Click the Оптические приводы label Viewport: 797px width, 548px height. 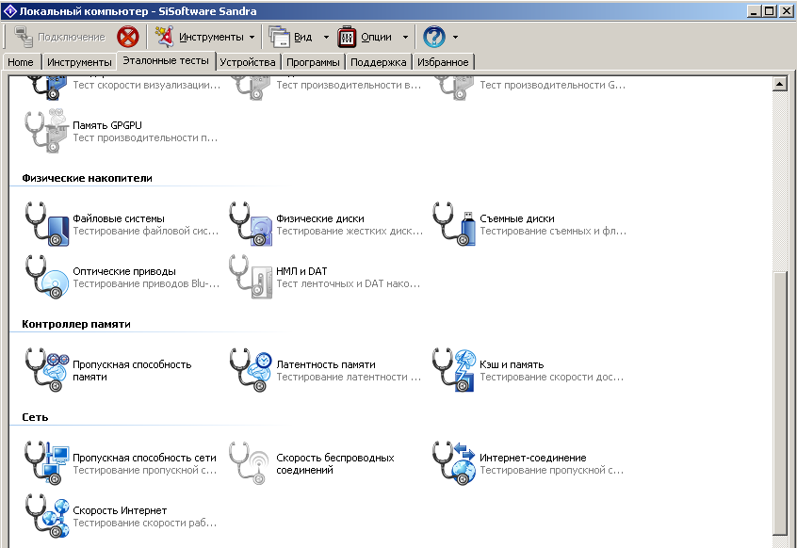(x=124, y=271)
